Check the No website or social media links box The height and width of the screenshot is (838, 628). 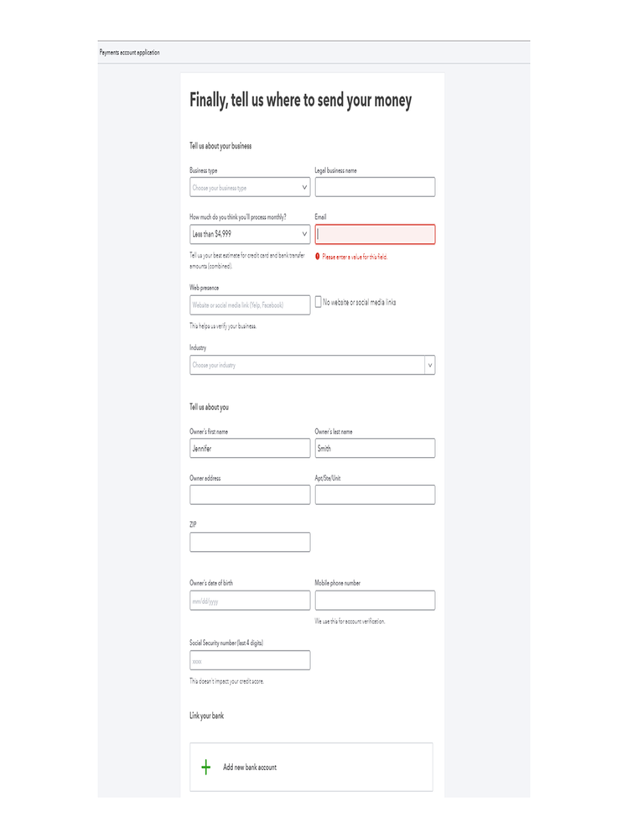(x=319, y=302)
